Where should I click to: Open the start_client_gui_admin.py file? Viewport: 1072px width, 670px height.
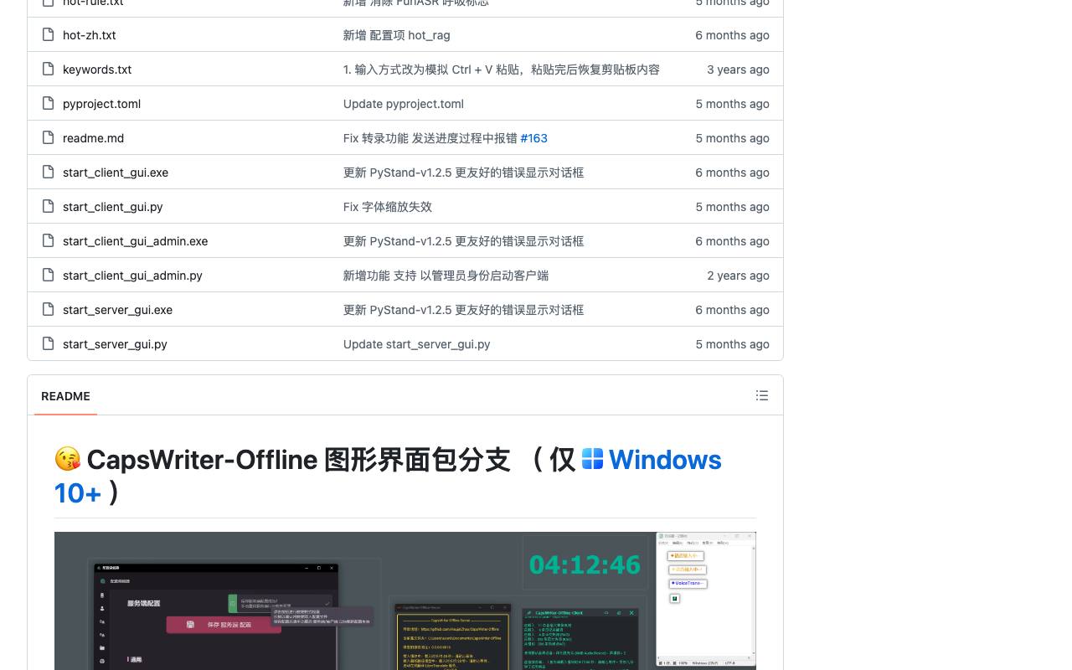[132, 276]
